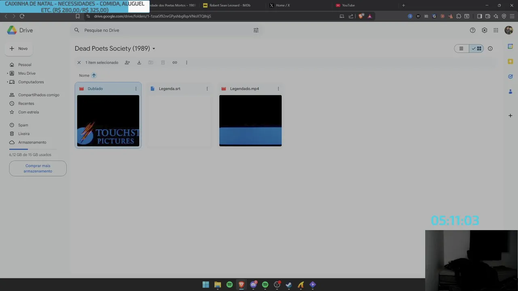
Task: Open Brave Shields lion icon
Action: (x=361, y=16)
